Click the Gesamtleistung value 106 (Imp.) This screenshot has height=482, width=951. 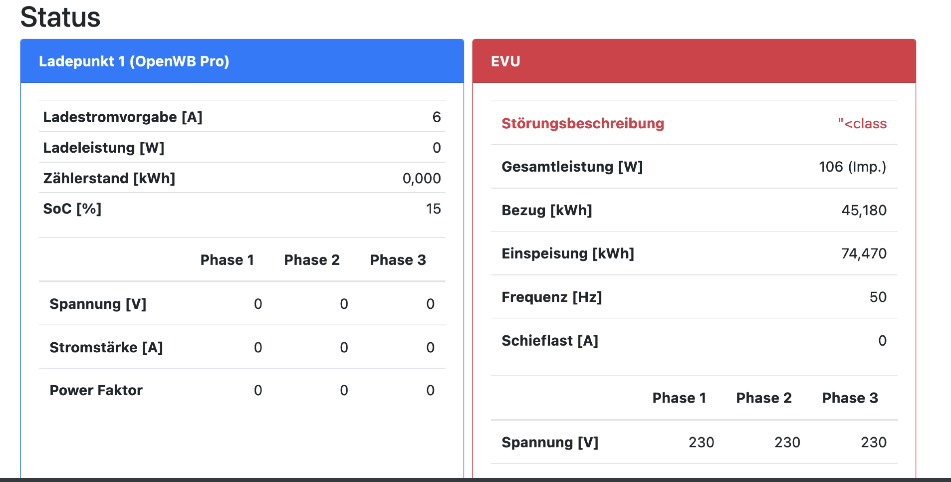tap(852, 167)
